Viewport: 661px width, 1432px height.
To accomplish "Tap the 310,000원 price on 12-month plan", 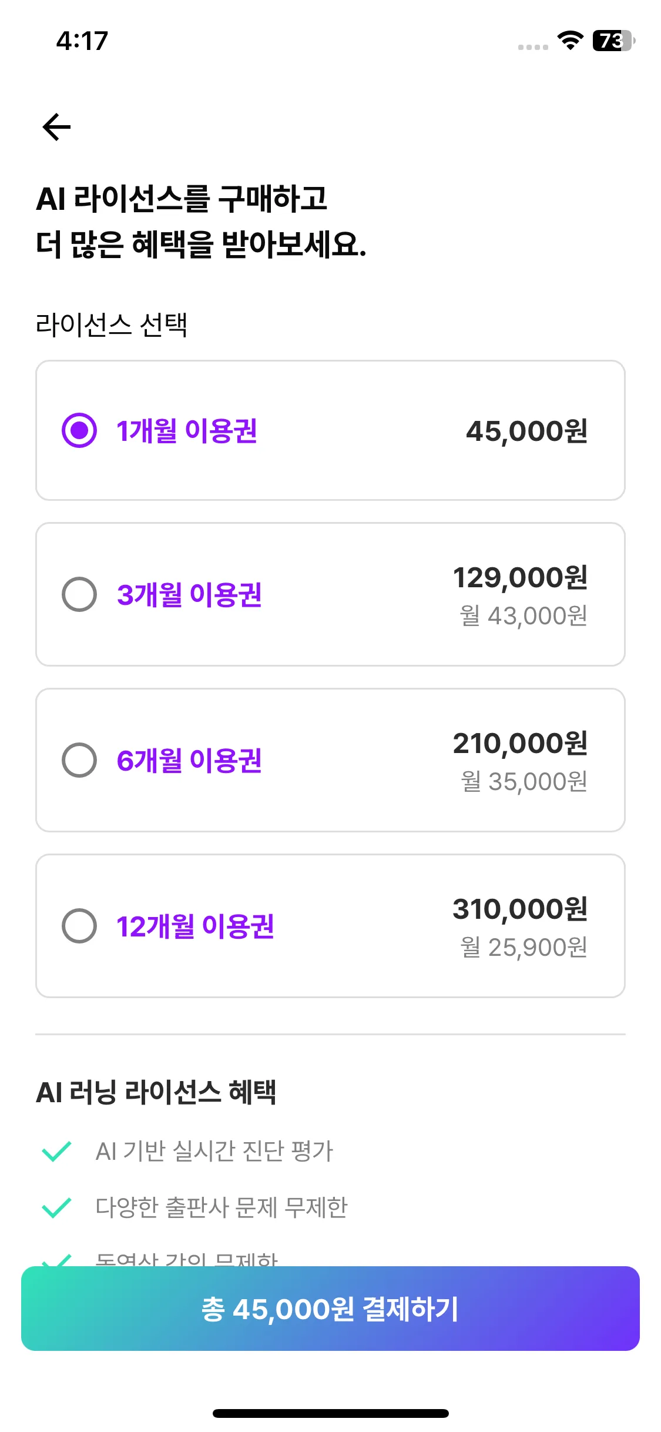I will point(520,909).
